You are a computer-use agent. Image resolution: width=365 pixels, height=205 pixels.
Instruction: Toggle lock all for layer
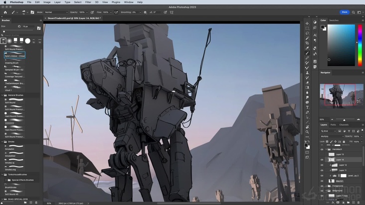[x=344, y=141]
